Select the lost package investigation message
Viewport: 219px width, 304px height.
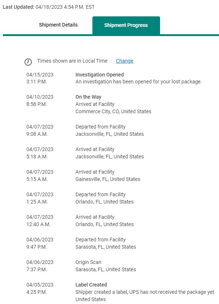138,82
